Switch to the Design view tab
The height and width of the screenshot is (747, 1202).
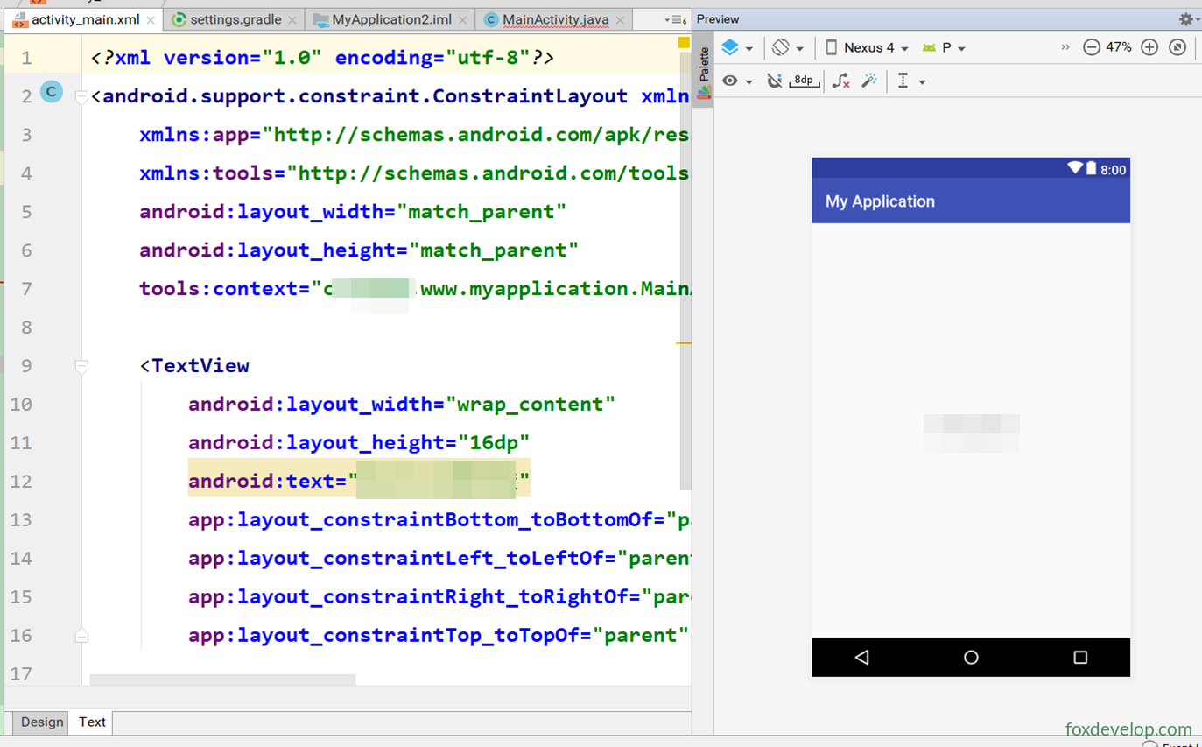click(42, 722)
